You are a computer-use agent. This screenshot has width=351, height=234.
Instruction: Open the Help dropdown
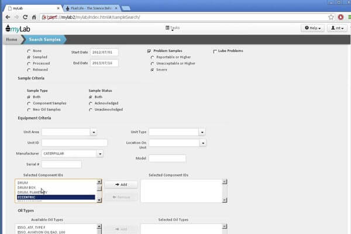click(313, 28)
